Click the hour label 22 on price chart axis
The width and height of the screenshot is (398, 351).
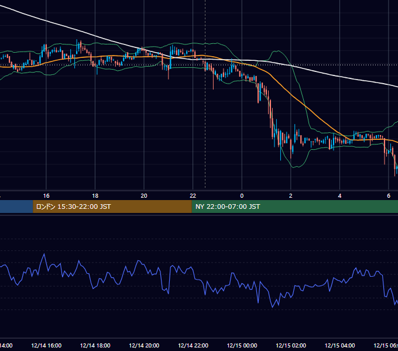193,196
